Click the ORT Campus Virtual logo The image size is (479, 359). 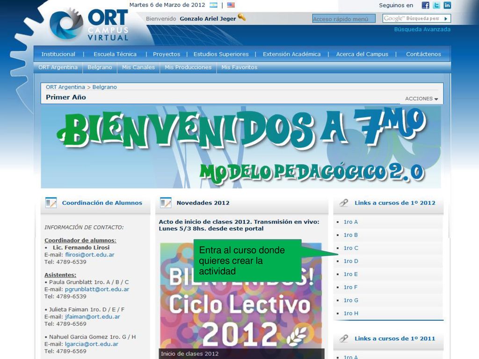88,24
